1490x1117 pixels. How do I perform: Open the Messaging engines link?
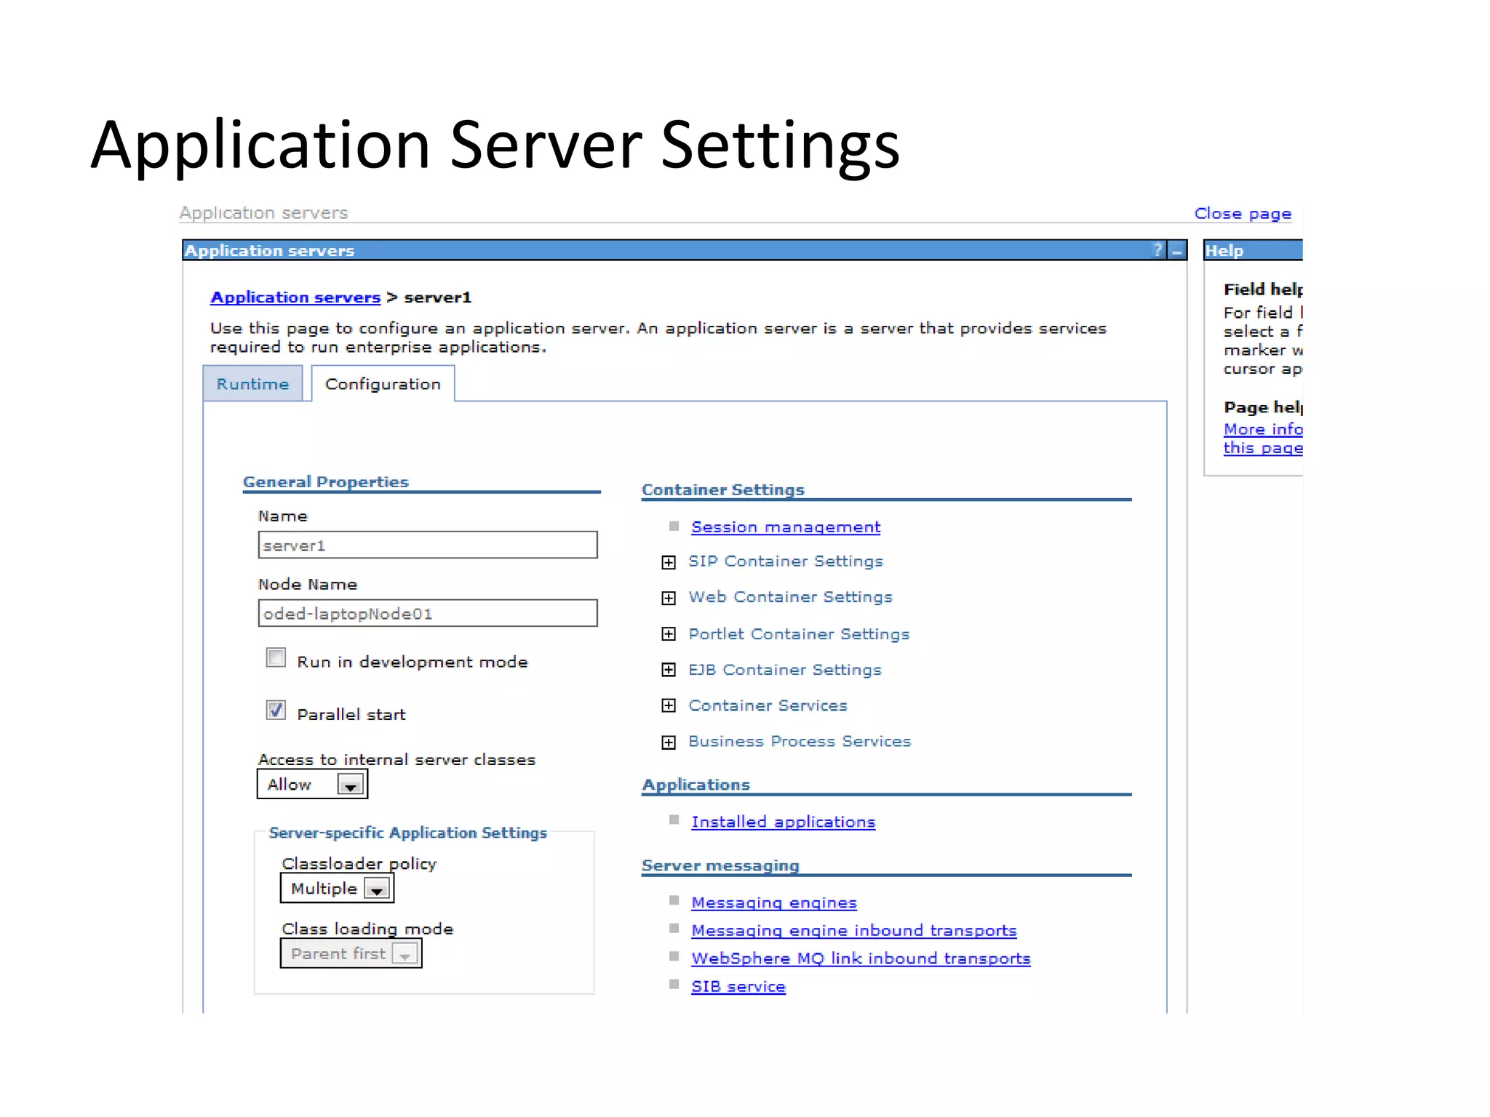click(x=774, y=902)
